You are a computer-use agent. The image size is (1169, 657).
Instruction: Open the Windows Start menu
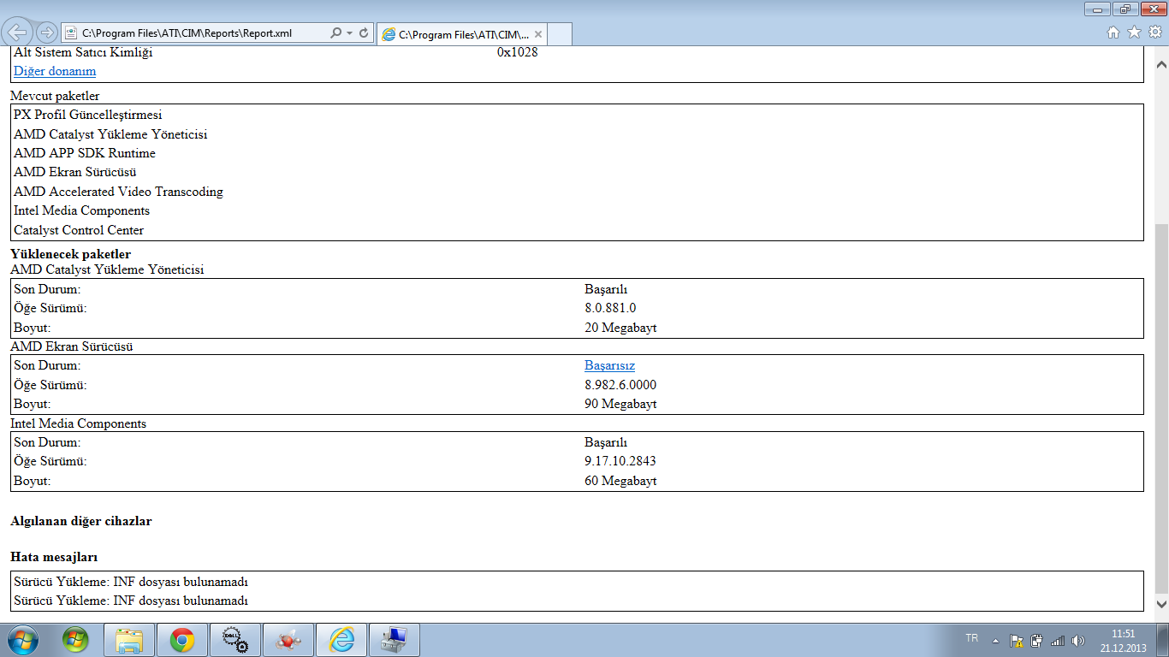click(23, 640)
